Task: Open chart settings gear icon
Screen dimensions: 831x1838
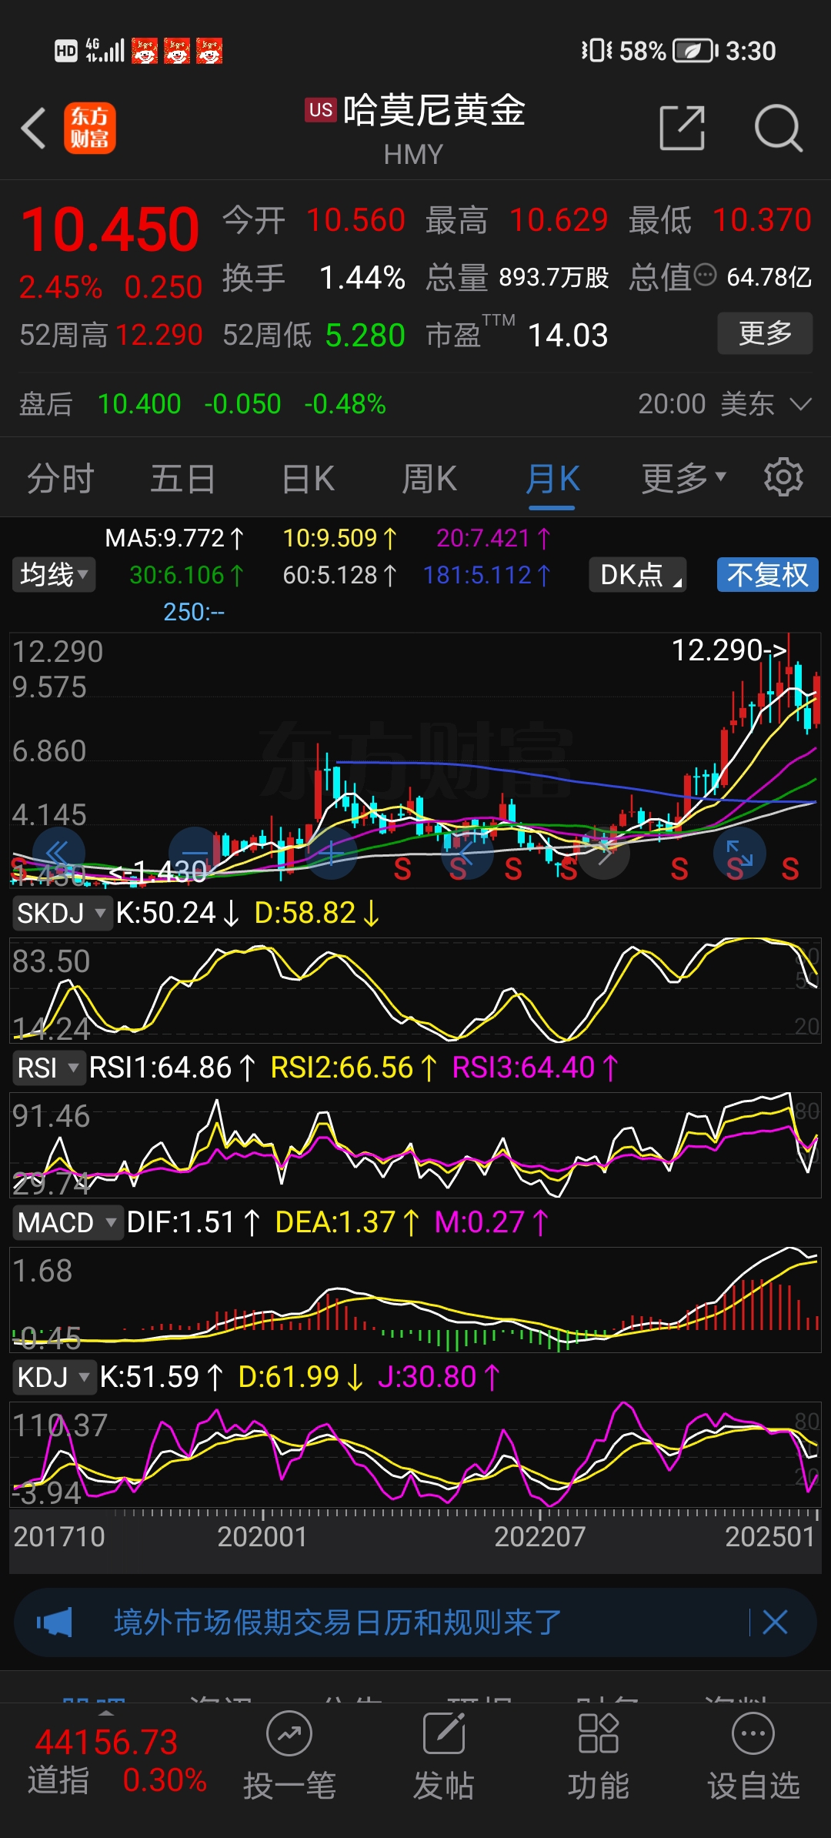Action: [x=783, y=477]
